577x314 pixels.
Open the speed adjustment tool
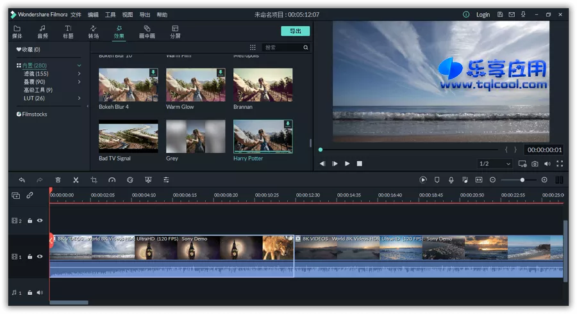coord(112,180)
